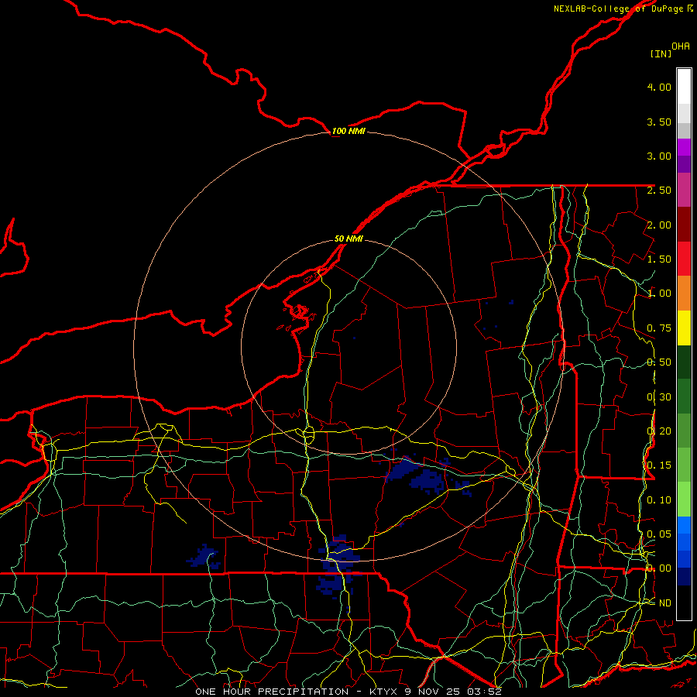
Task: Click the '0.75' legend value
Action: click(659, 328)
